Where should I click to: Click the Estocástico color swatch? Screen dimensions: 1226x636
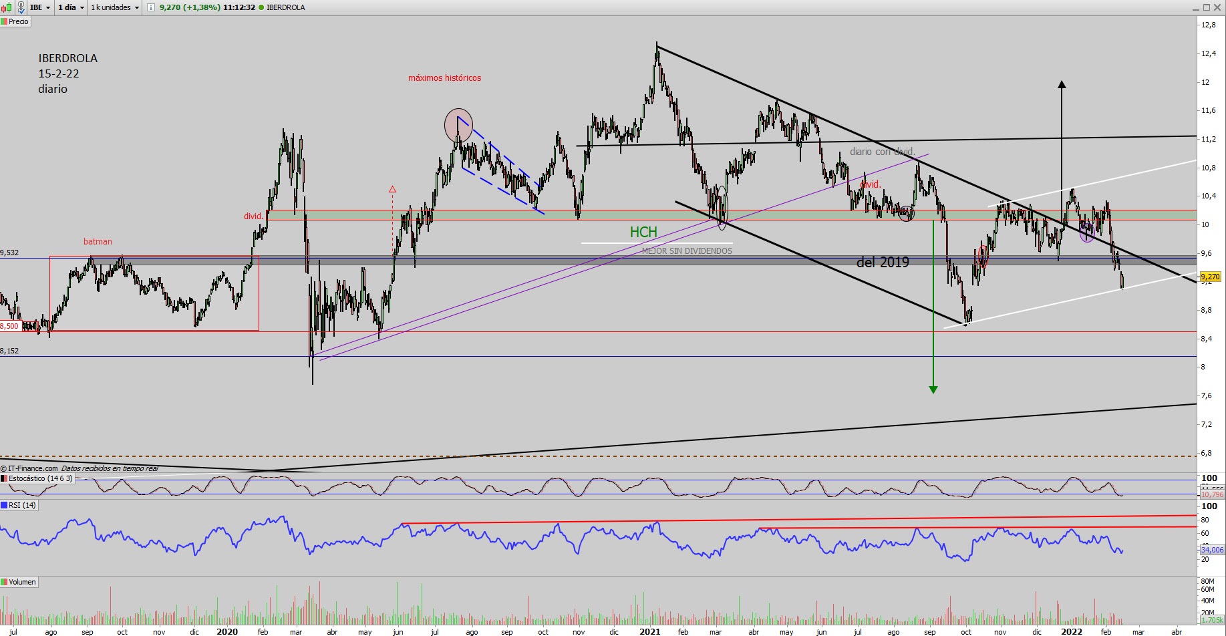pyautogui.click(x=4, y=478)
